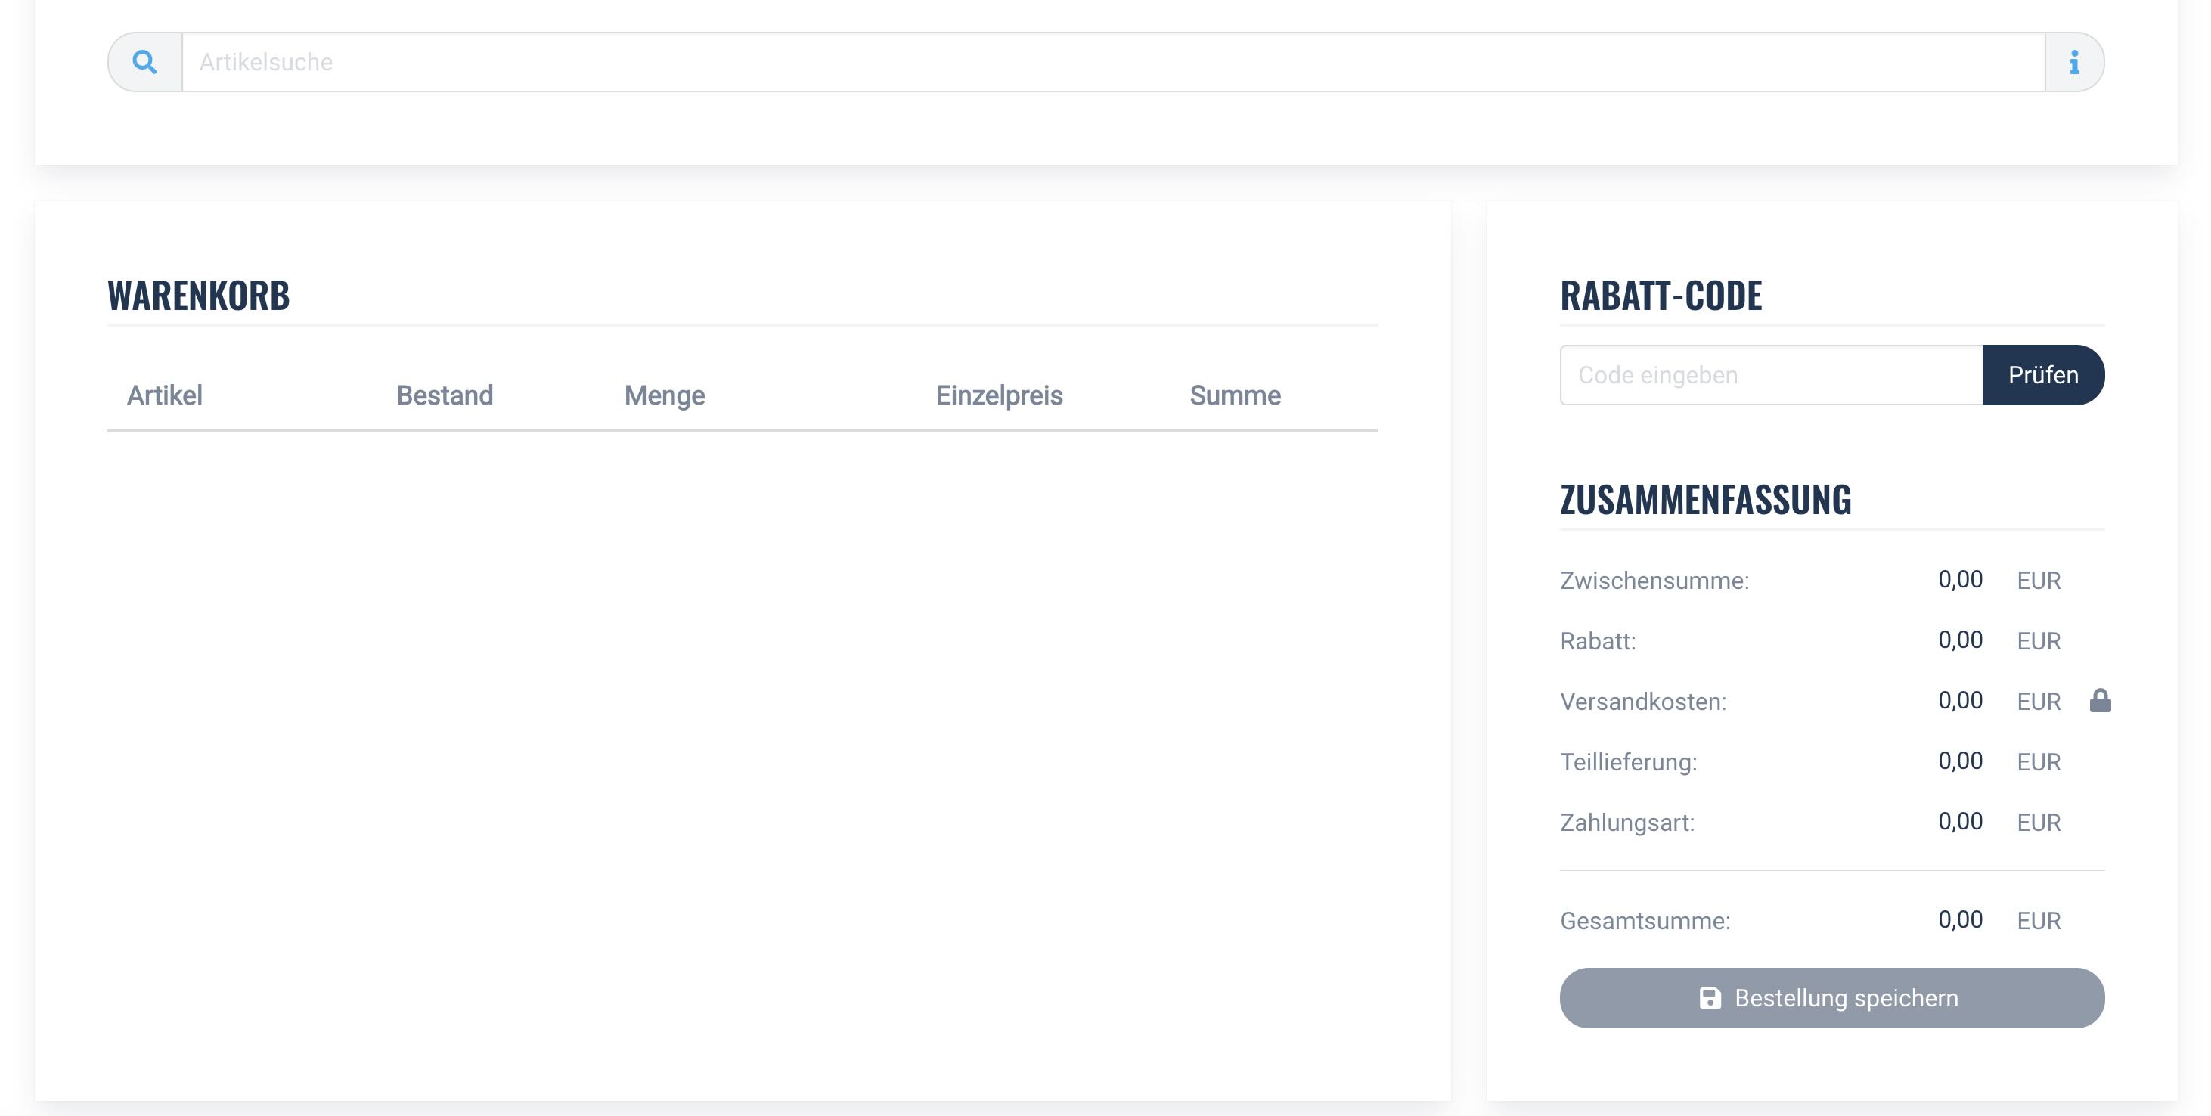This screenshot has height=1116, width=2211.
Task: Click the Summe column header
Action: tap(1234, 395)
